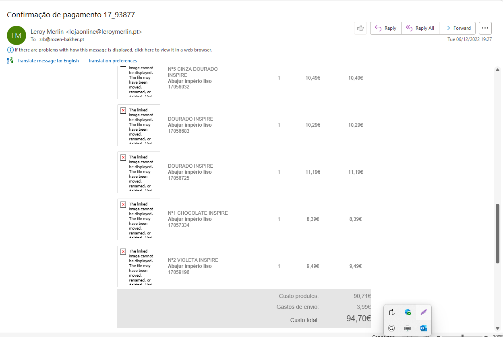
Task: Click the scroll up arrow of message pane
Action: 497,70
